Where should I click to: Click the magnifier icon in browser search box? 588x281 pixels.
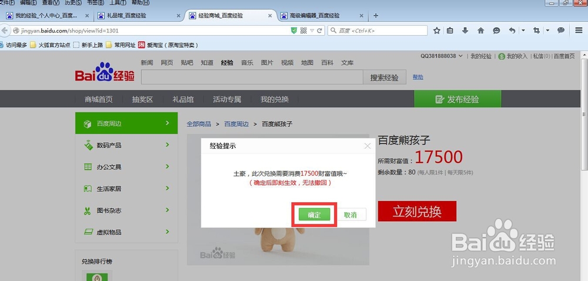[333, 31]
